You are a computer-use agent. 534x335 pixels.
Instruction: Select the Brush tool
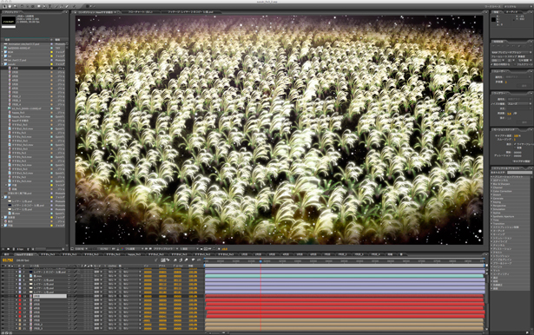(56, 6)
